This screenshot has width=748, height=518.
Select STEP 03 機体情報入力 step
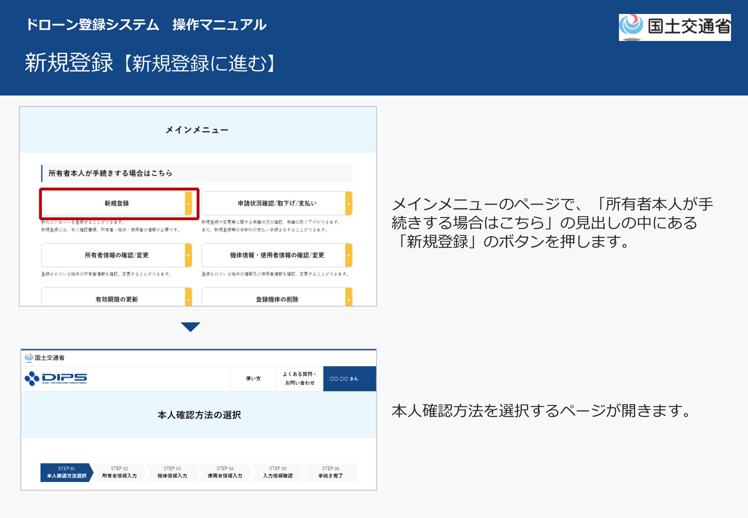pos(172,472)
